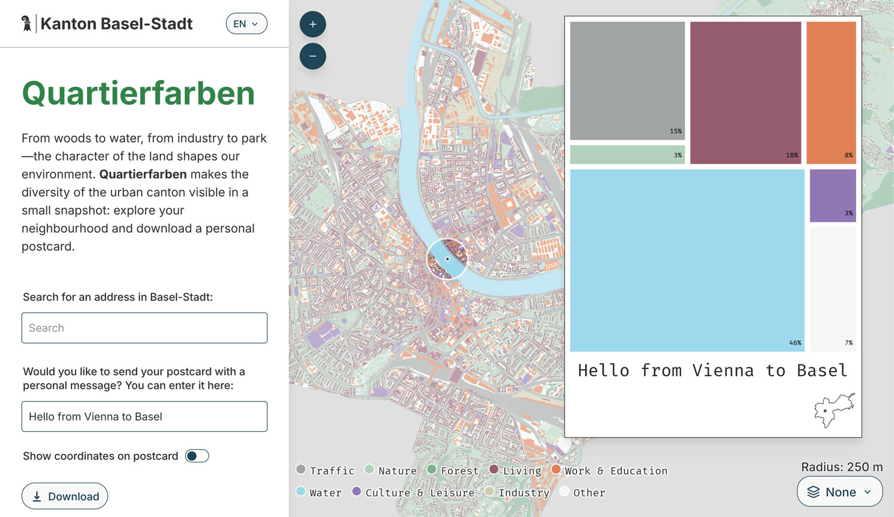Click the Work & Education orange dot
This screenshot has width=894, height=517.
556,469
